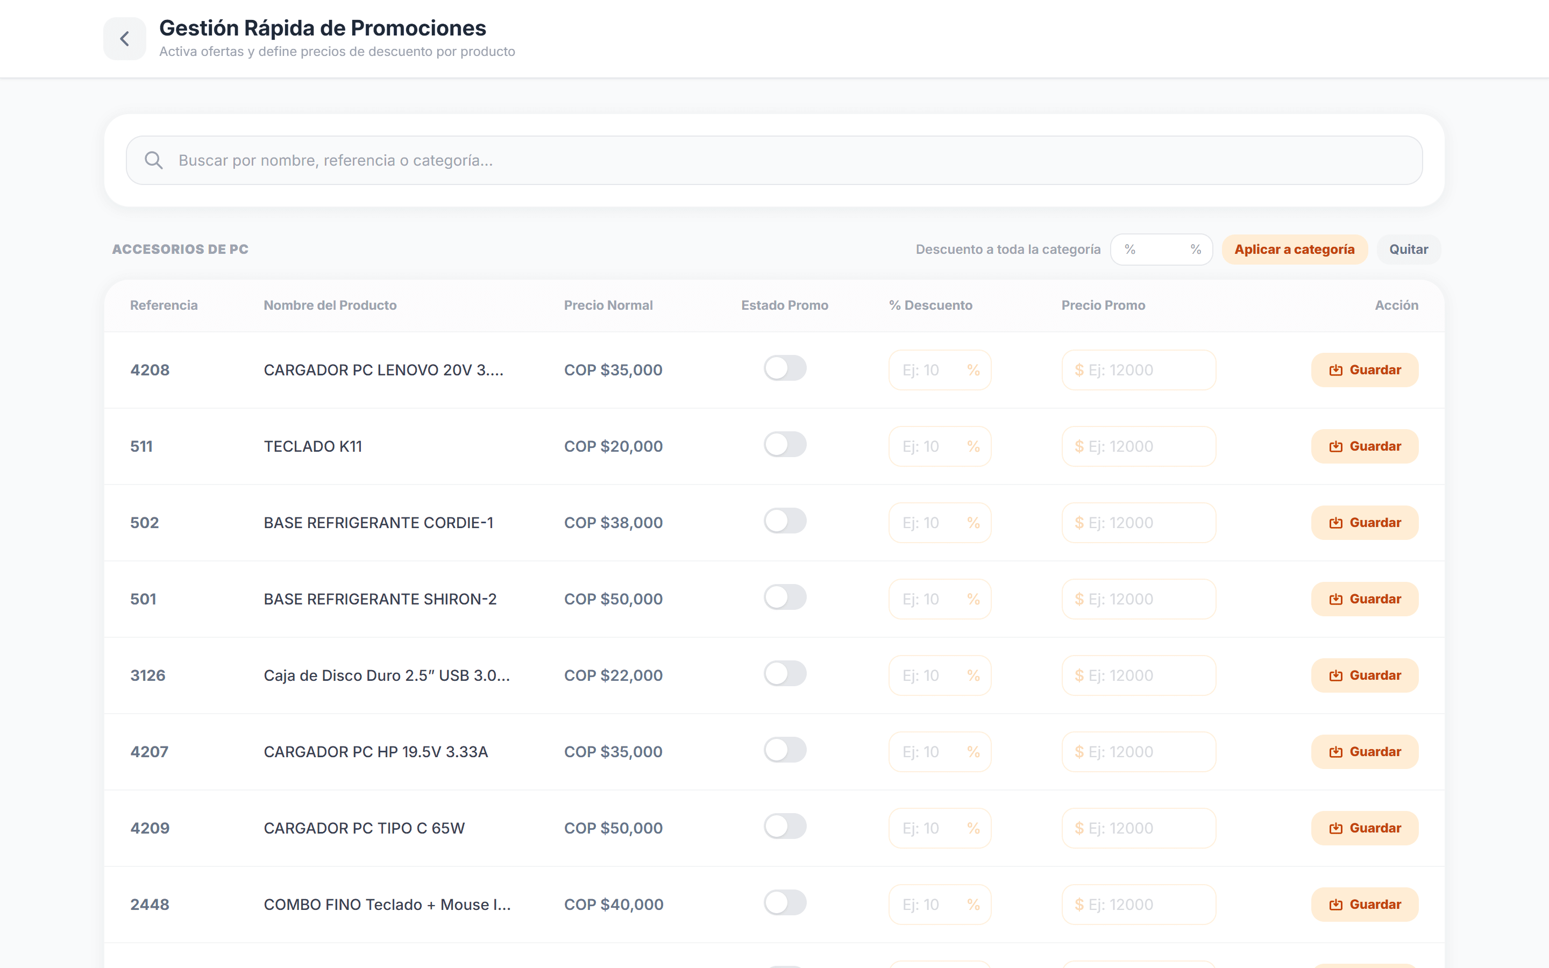Image resolution: width=1549 pixels, height=968 pixels.
Task: Save the COMBO FINO row
Action: point(1365,905)
